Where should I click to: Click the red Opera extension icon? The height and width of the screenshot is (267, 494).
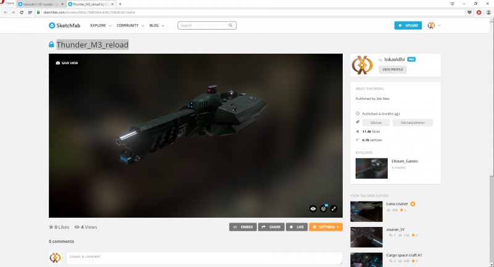point(479,12)
